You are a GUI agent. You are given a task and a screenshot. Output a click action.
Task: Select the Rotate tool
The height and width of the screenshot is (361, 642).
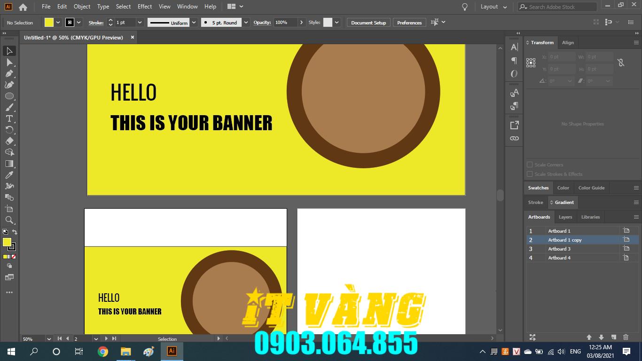[9, 130]
